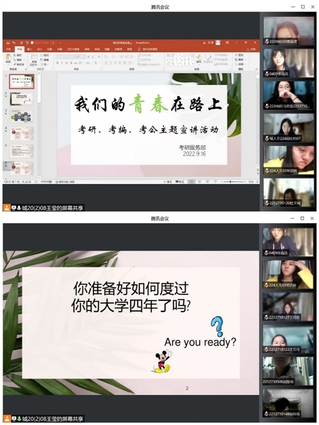Expand the 选择 dropdown in the Editing group
Image resolution: width=319 pixels, height=425 pixels.
(x=241, y=63)
